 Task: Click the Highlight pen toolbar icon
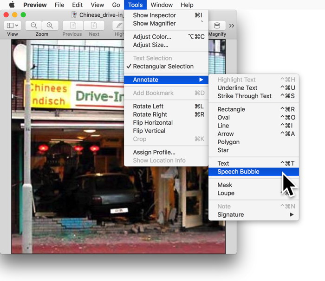point(118,26)
